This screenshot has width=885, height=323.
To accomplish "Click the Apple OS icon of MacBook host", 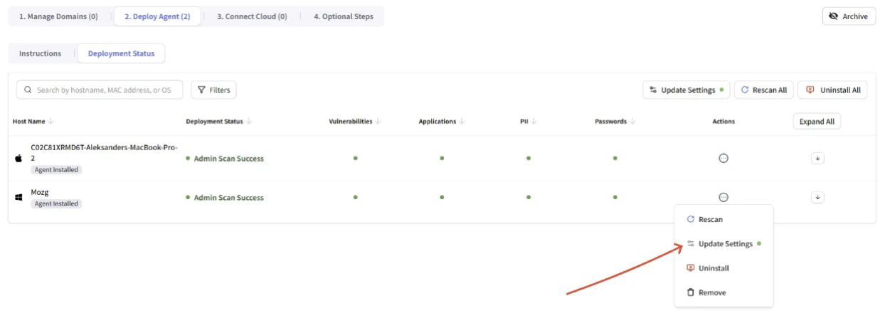I will coord(18,158).
